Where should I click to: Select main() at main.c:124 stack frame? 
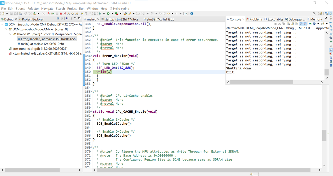pos(42,44)
